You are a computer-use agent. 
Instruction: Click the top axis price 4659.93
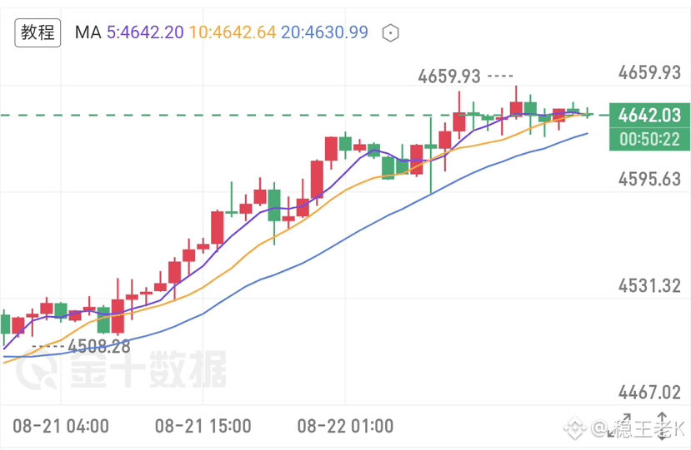pyautogui.click(x=649, y=73)
